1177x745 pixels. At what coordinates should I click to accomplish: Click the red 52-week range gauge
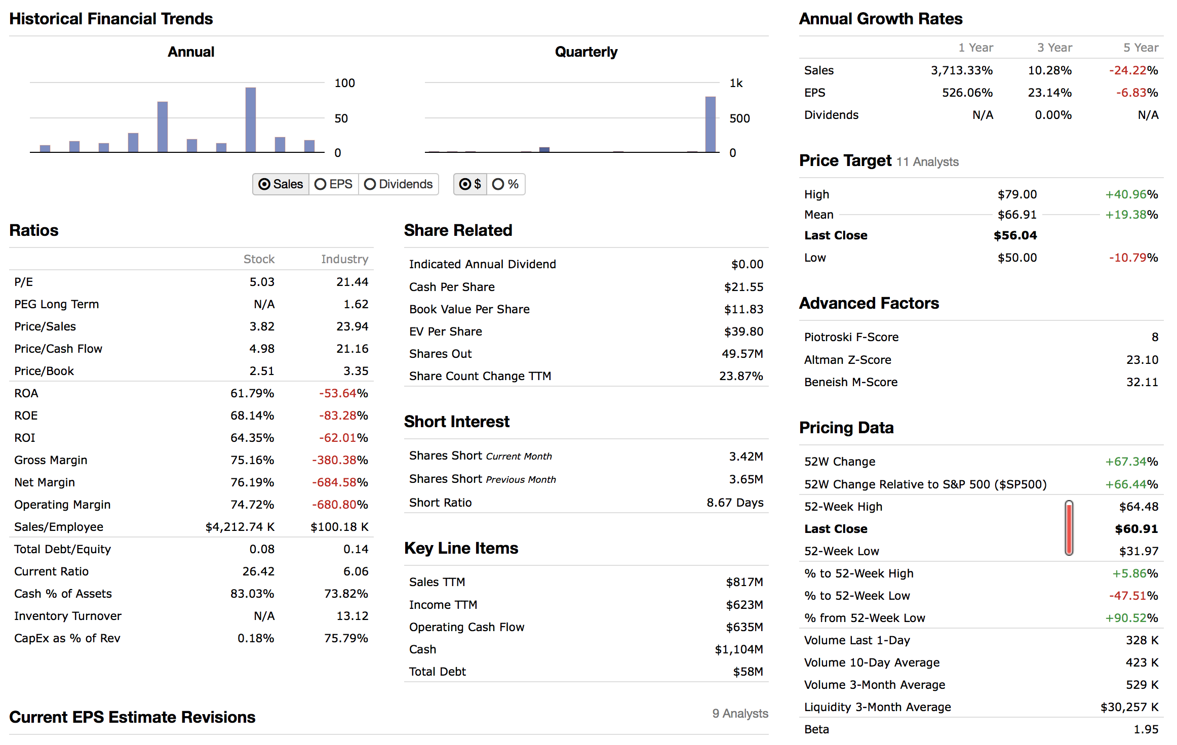click(1069, 528)
